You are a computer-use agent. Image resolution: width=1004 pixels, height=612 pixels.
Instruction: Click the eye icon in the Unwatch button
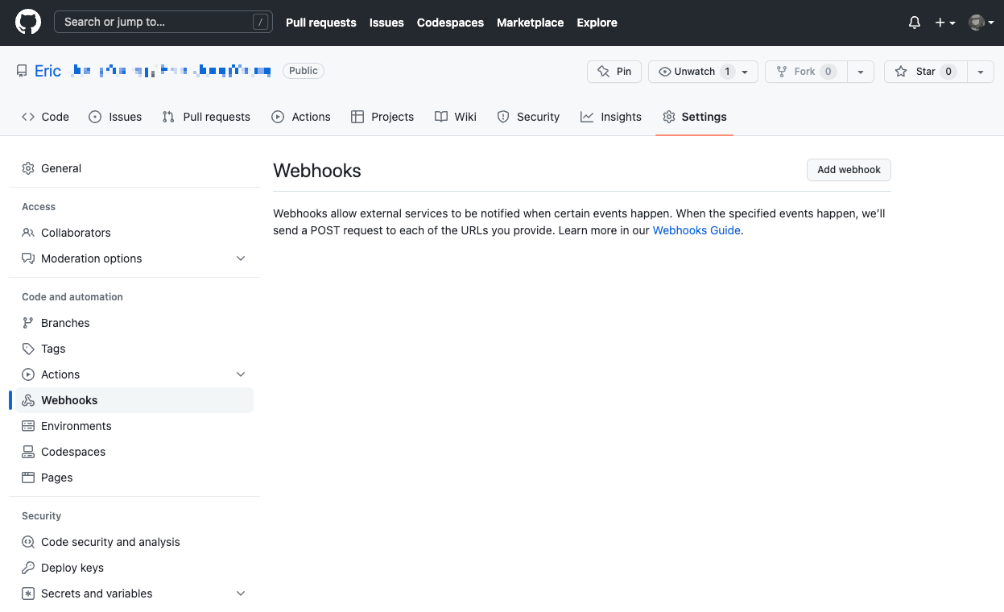[x=665, y=72]
